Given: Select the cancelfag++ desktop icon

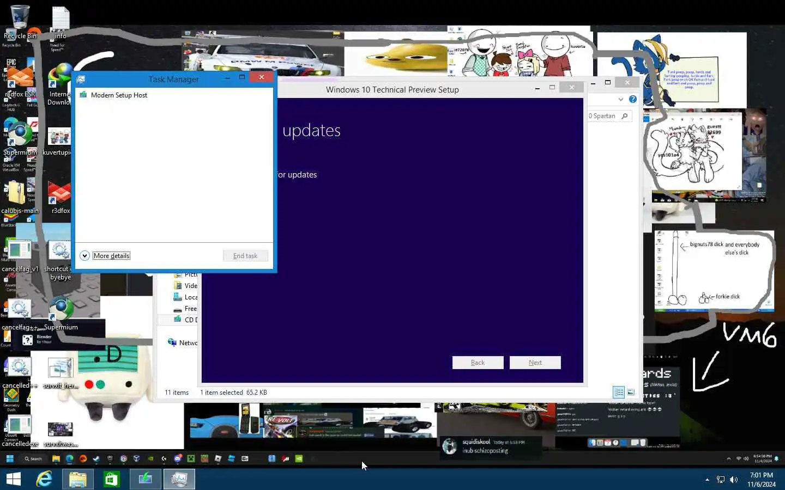Looking at the screenshot, I should tap(20, 314).
